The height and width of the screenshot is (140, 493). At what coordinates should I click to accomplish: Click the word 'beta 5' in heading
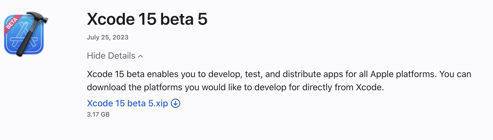click(184, 19)
